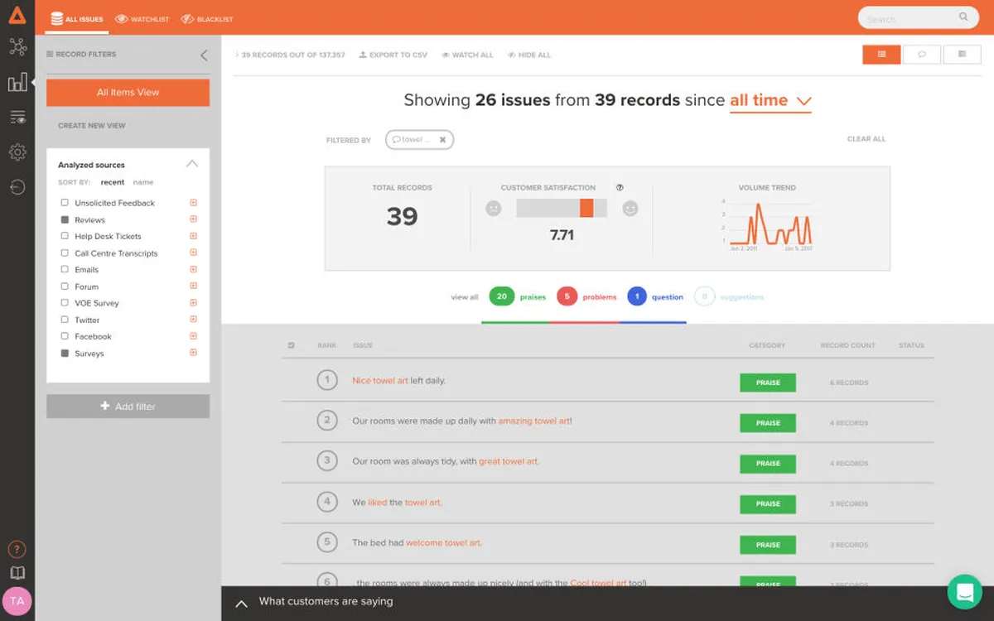Open the network graph icon in sidebar

coord(17,47)
